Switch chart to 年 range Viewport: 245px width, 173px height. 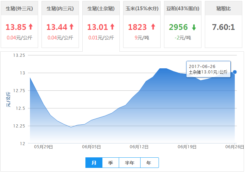point(149,163)
